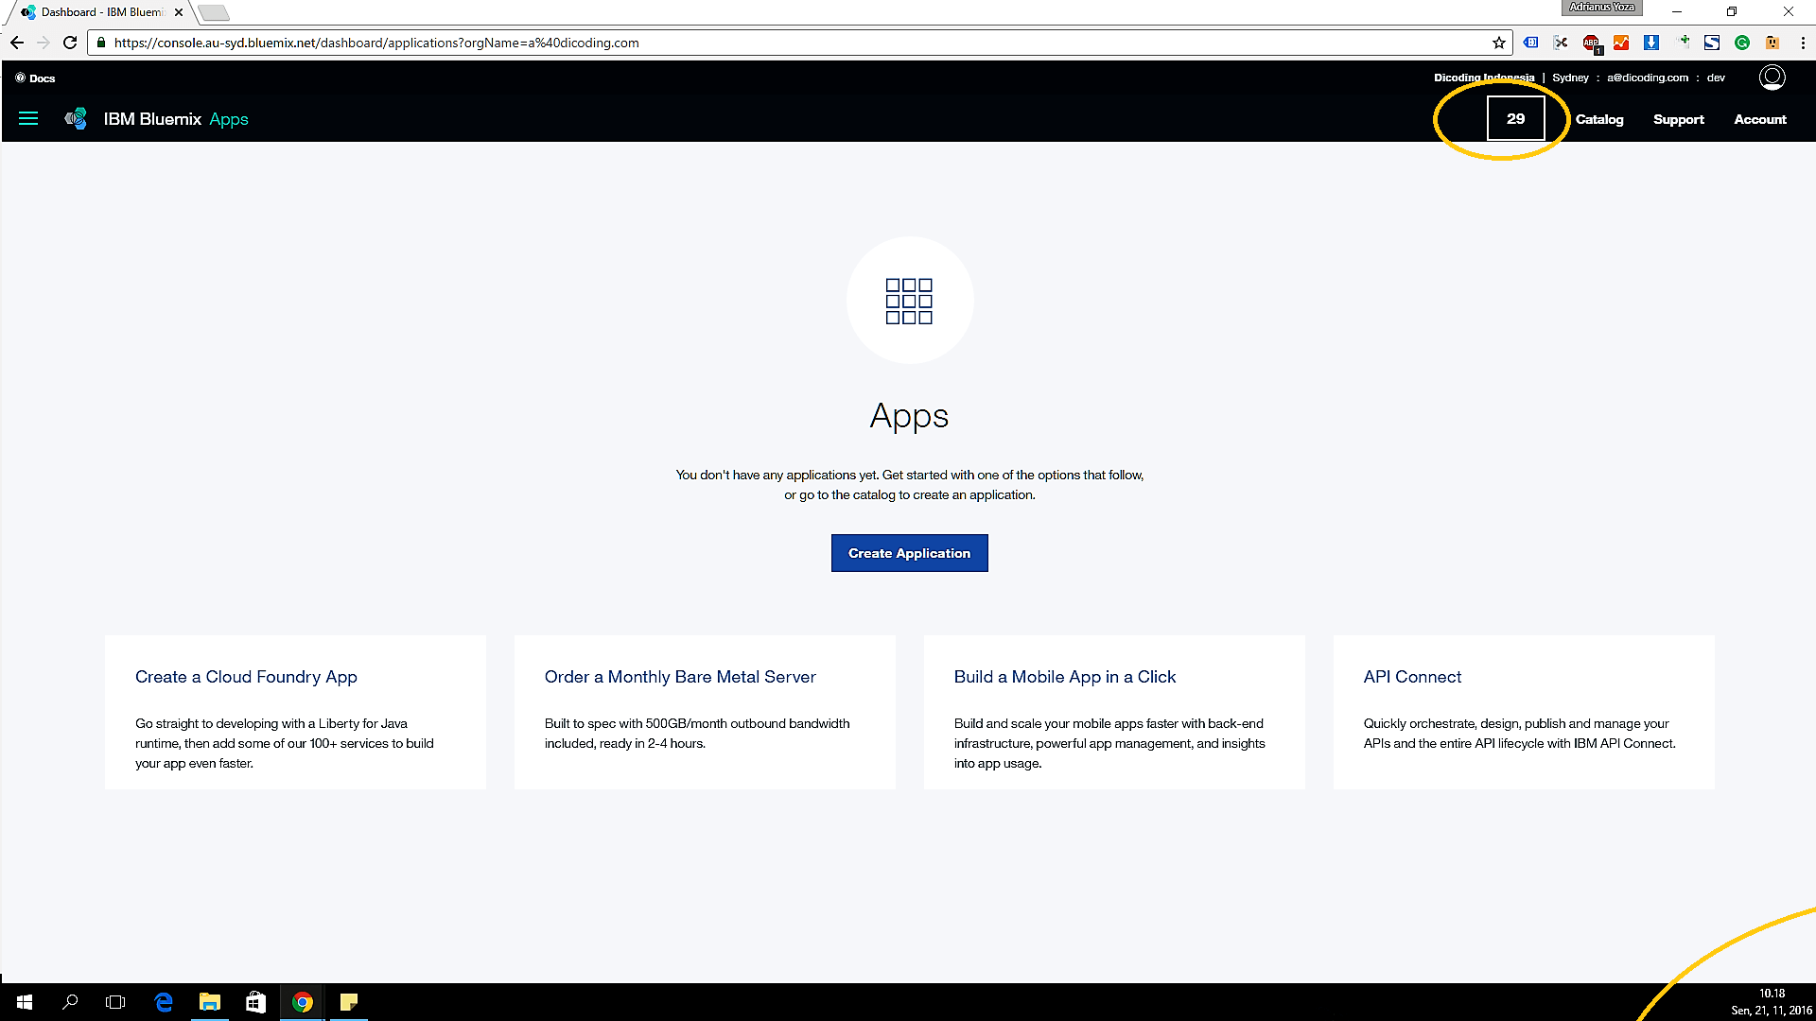Click the apps grid icon in circle
The height and width of the screenshot is (1021, 1816).
point(909,301)
